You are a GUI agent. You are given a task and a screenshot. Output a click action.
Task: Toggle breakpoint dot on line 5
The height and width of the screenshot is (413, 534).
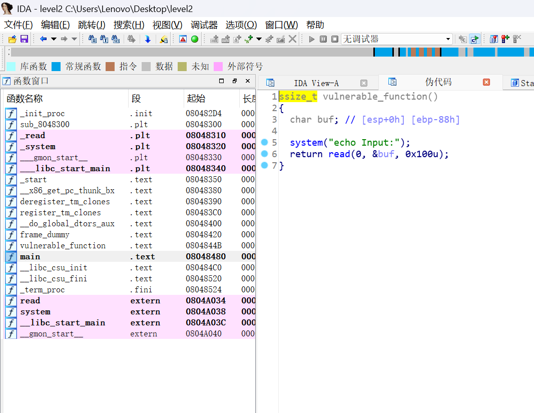pos(265,143)
